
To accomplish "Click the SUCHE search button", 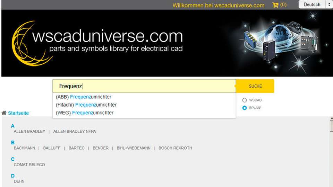I will click(x=255, y=86).
